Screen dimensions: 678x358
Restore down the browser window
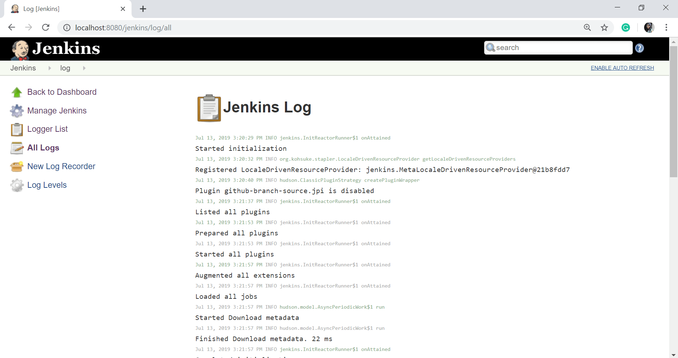click(x=641, y=8)
